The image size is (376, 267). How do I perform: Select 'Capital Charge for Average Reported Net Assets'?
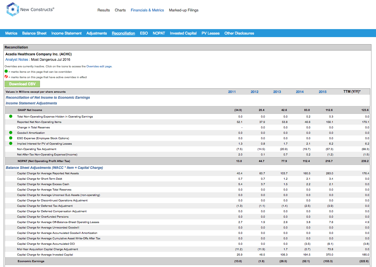[48, 173]
